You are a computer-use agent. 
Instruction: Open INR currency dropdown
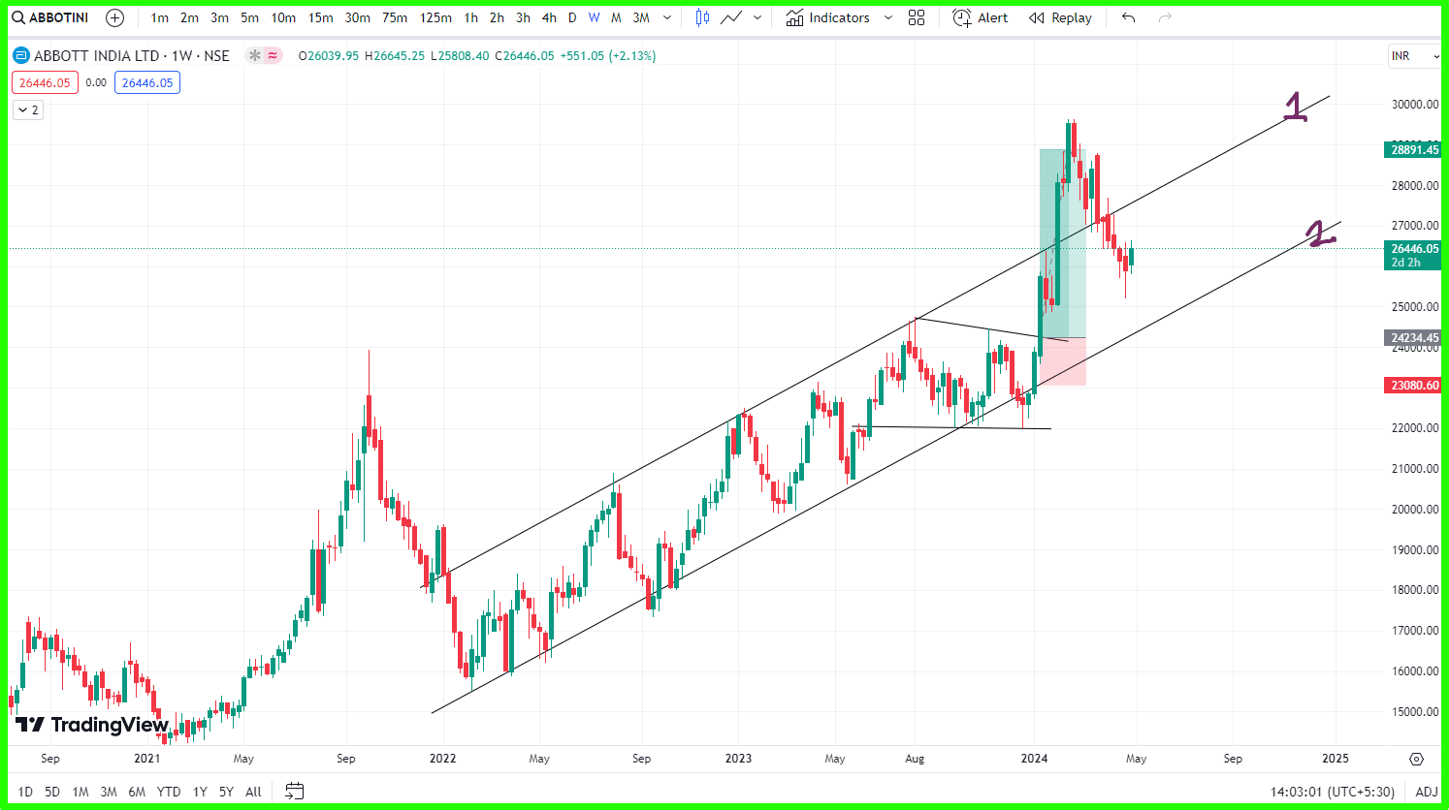[1415, 56]
